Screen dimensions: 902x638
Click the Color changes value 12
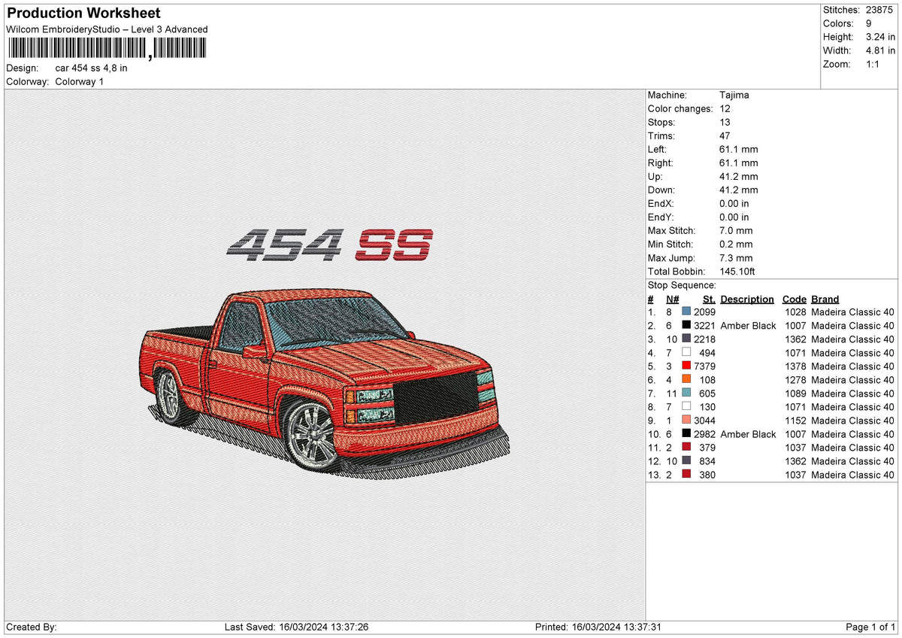(725, 108)
